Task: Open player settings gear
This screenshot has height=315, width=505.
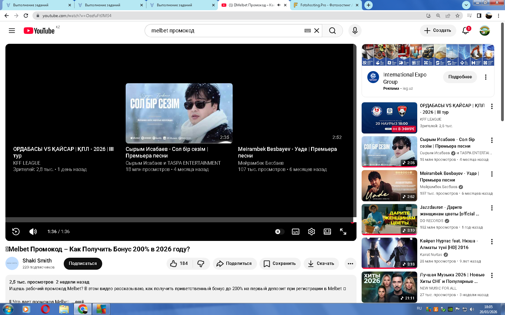Action: pyautogui.click(x=311, y=232)
